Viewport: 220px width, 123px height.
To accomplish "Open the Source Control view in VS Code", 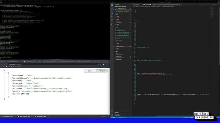I will click(x=112, y=13).
